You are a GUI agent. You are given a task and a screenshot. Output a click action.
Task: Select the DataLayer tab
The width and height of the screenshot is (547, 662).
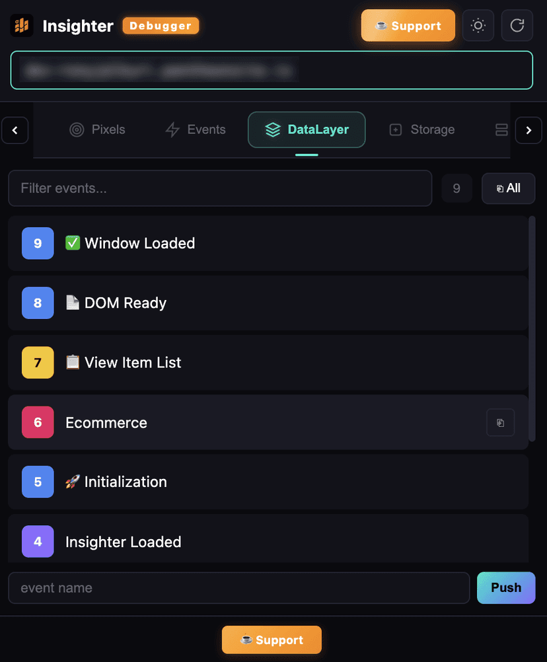point(307,129)
